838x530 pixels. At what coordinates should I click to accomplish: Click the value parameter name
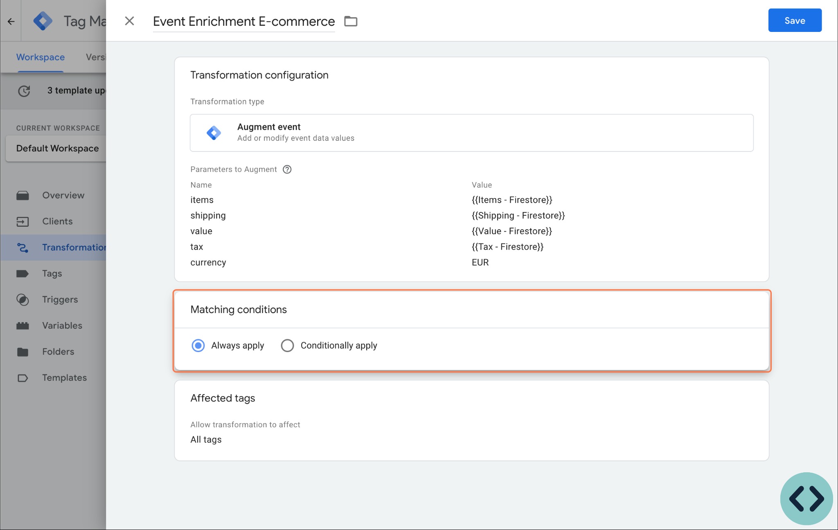click(201, 231)
